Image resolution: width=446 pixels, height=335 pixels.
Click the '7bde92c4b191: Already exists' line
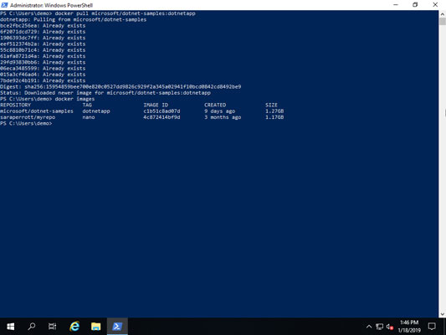coord(43,81)
